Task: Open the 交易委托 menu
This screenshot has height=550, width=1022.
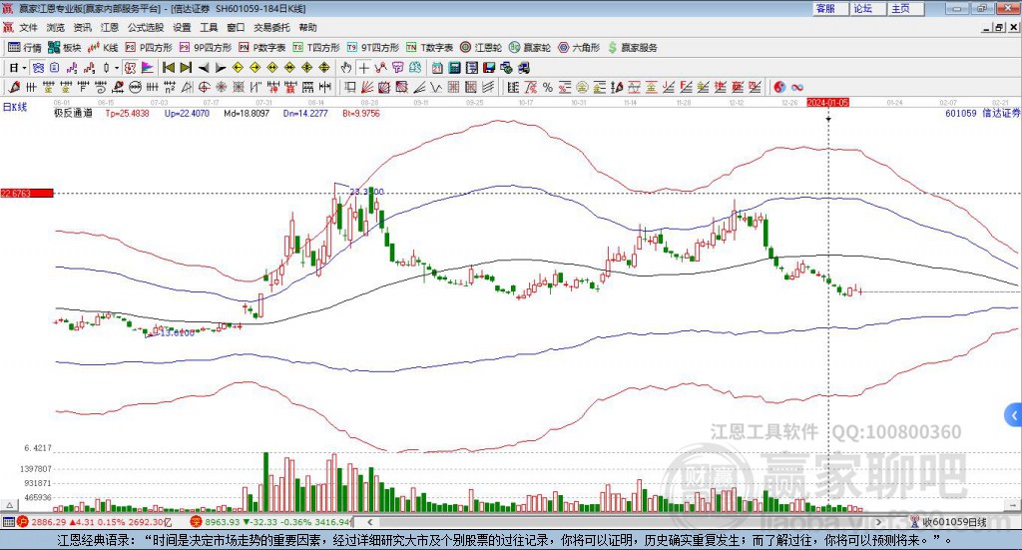Action: click(271, 27)
